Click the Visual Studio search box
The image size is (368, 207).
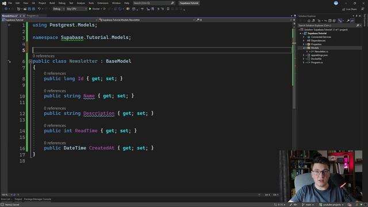pyautogui.click(x=154, y=3)
